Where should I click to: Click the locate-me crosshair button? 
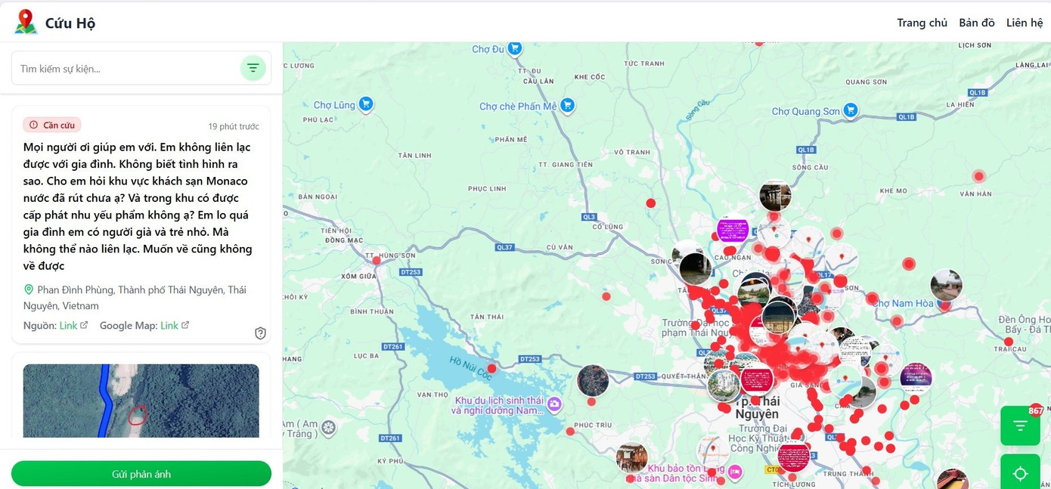[1020, 473]
